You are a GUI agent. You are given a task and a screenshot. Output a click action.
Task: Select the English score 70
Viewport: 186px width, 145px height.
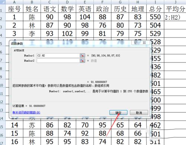(85, 125)
